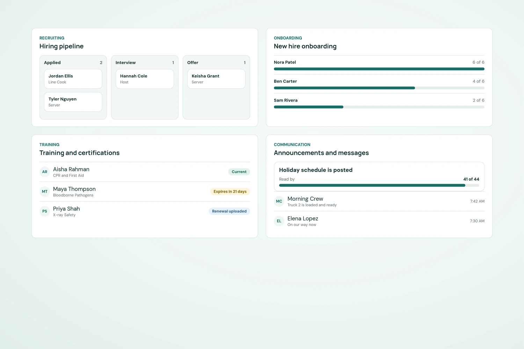Click Sam Rivera's onboarding progress bar
This screenshot has height=349, width=524.
[x=379, y=107]
